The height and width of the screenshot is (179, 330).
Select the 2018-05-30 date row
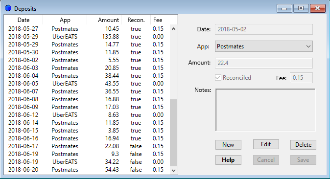click(x=24, y=52)
